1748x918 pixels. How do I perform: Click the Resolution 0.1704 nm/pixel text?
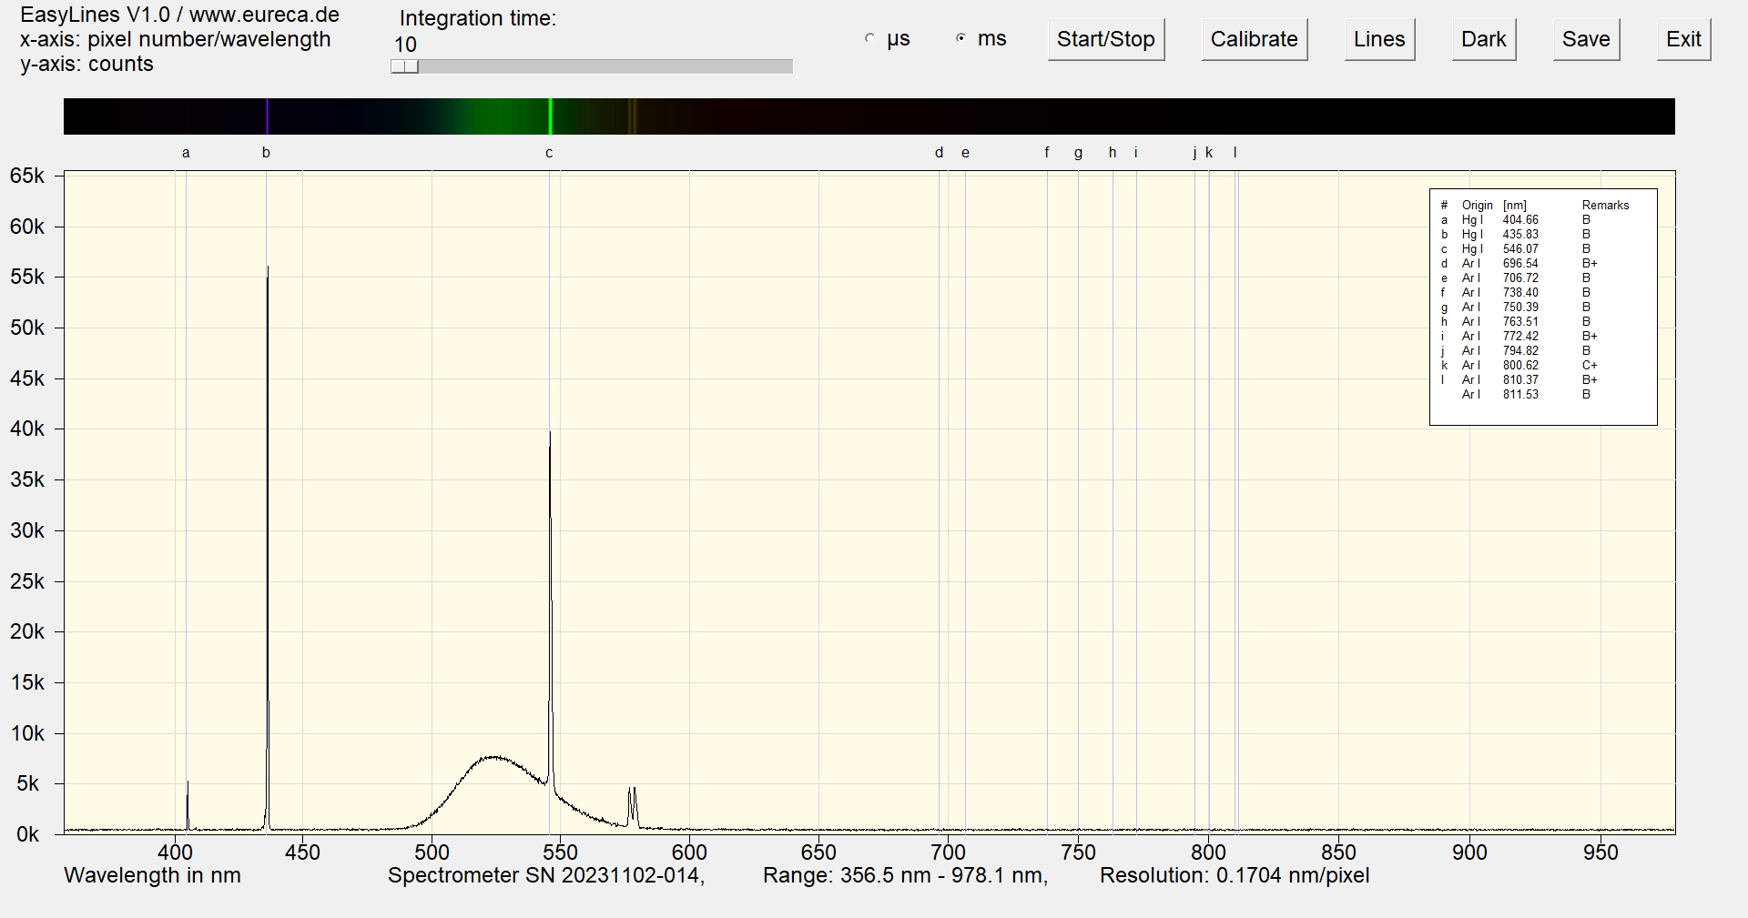click(1235, 876)
